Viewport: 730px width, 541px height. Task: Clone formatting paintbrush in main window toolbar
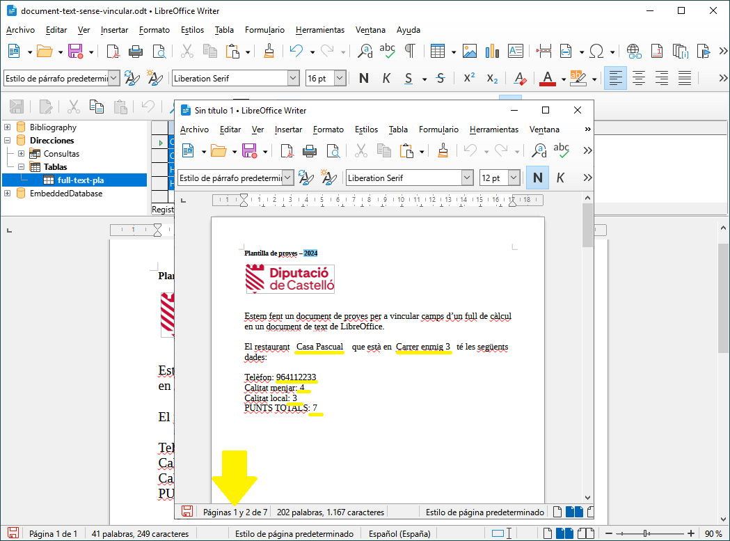click(x=269, y=51)
